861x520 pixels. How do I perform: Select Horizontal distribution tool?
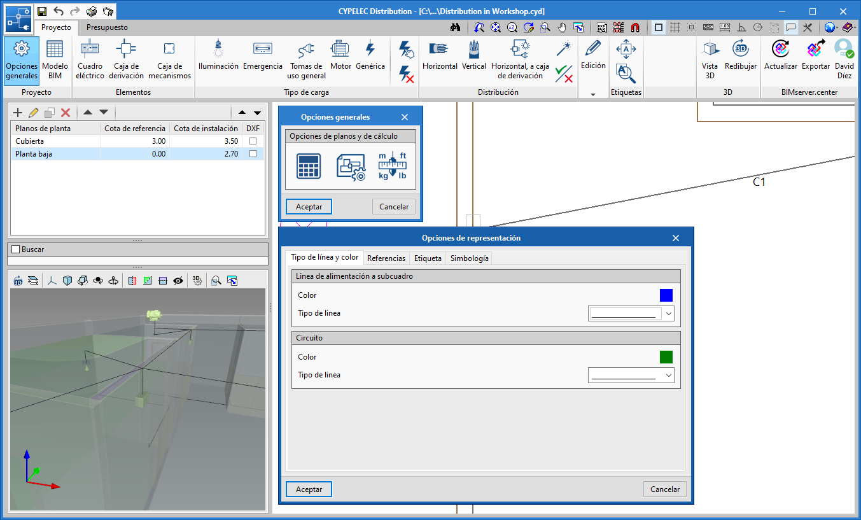tap(440, 55)
